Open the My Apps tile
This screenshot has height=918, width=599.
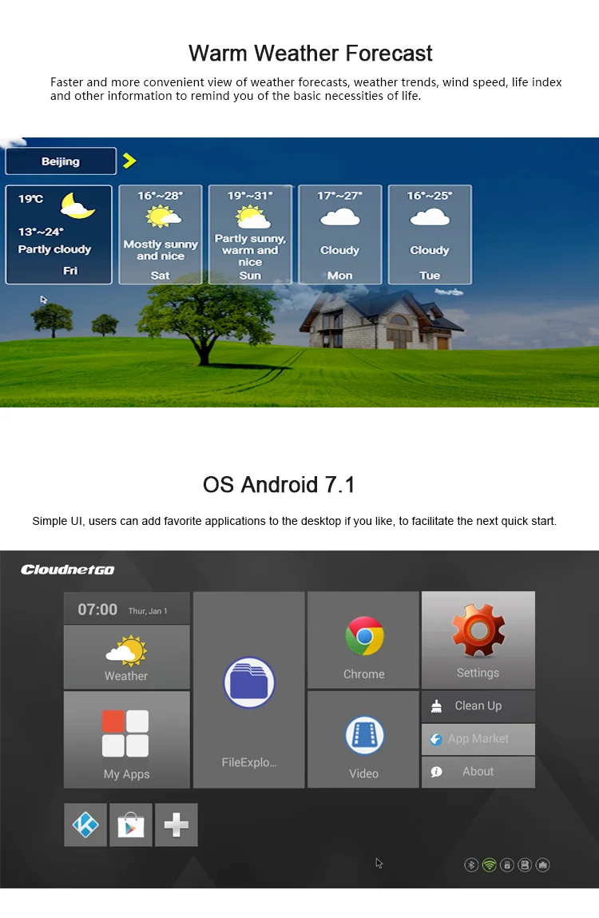[126, 740]
